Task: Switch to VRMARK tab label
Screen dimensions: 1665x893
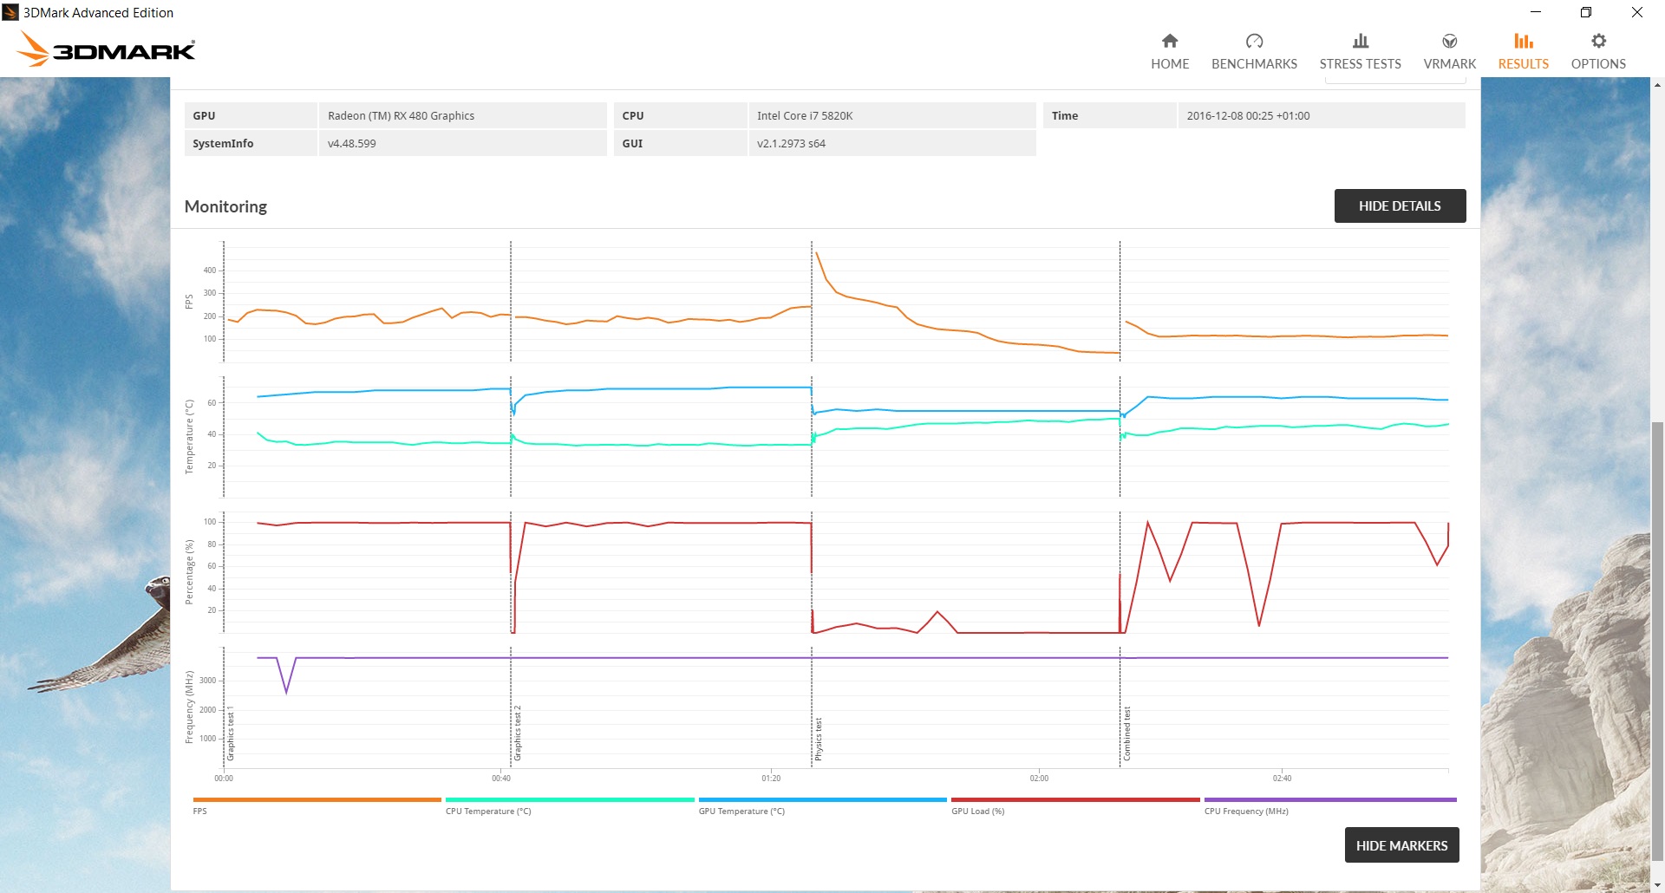Action: click(x=1449, y=64)
